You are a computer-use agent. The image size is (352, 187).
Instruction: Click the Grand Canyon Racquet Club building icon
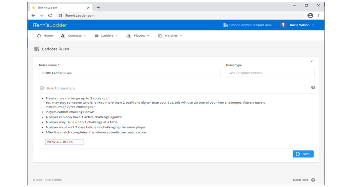pos(225,25)
